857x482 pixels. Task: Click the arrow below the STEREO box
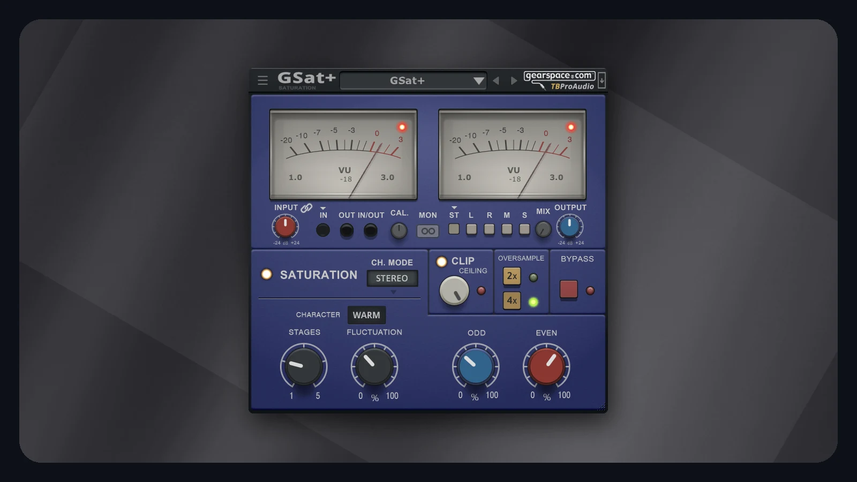point(393,292)
